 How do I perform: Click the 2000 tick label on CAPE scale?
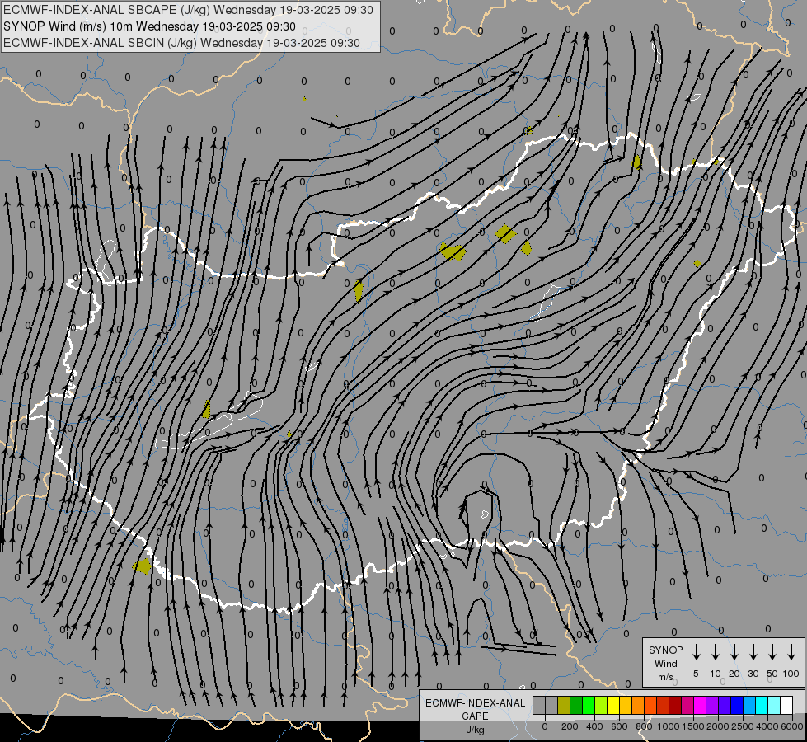(718, 726)
